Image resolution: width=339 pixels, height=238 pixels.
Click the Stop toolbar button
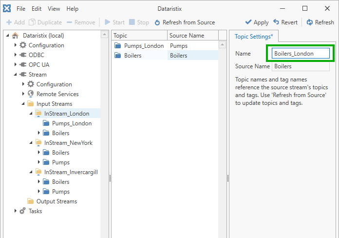(139, 22)
